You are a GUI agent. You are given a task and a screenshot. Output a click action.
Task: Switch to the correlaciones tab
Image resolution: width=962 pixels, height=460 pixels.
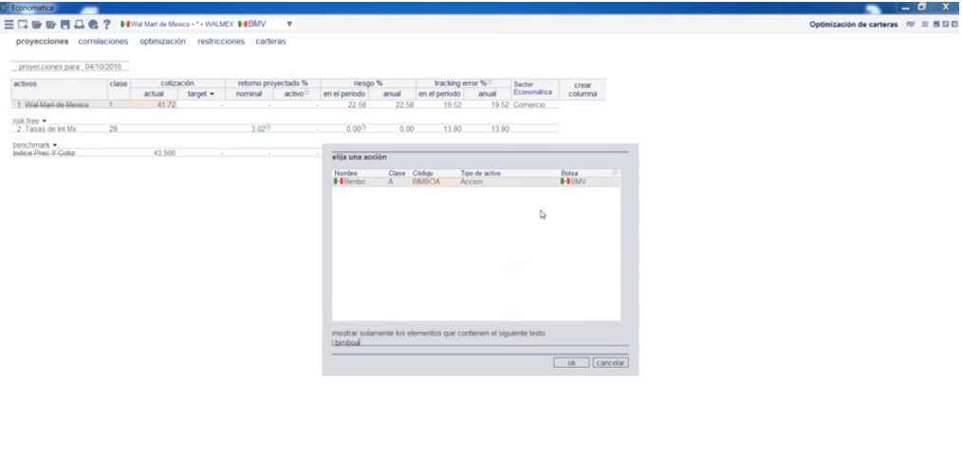104,42
